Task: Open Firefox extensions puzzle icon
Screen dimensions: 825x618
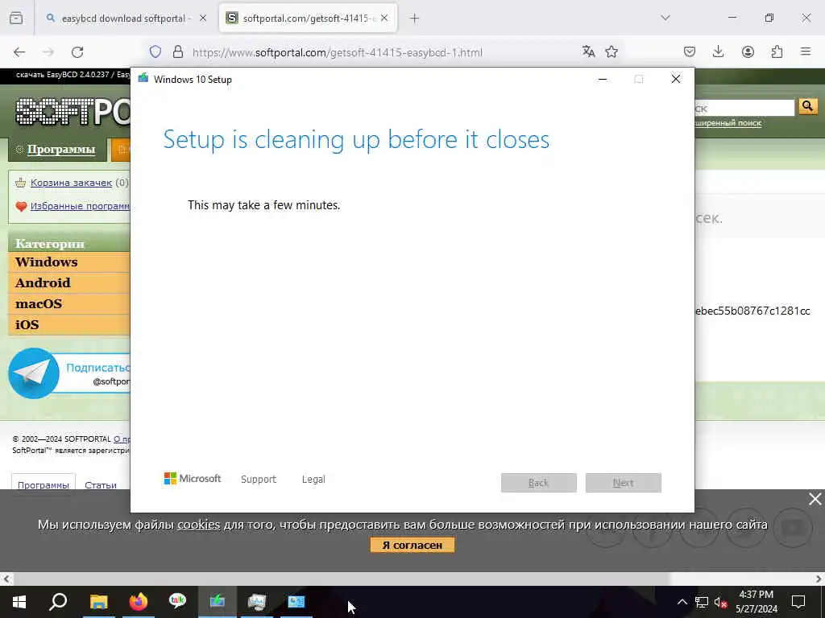Action: coord(777,51)
